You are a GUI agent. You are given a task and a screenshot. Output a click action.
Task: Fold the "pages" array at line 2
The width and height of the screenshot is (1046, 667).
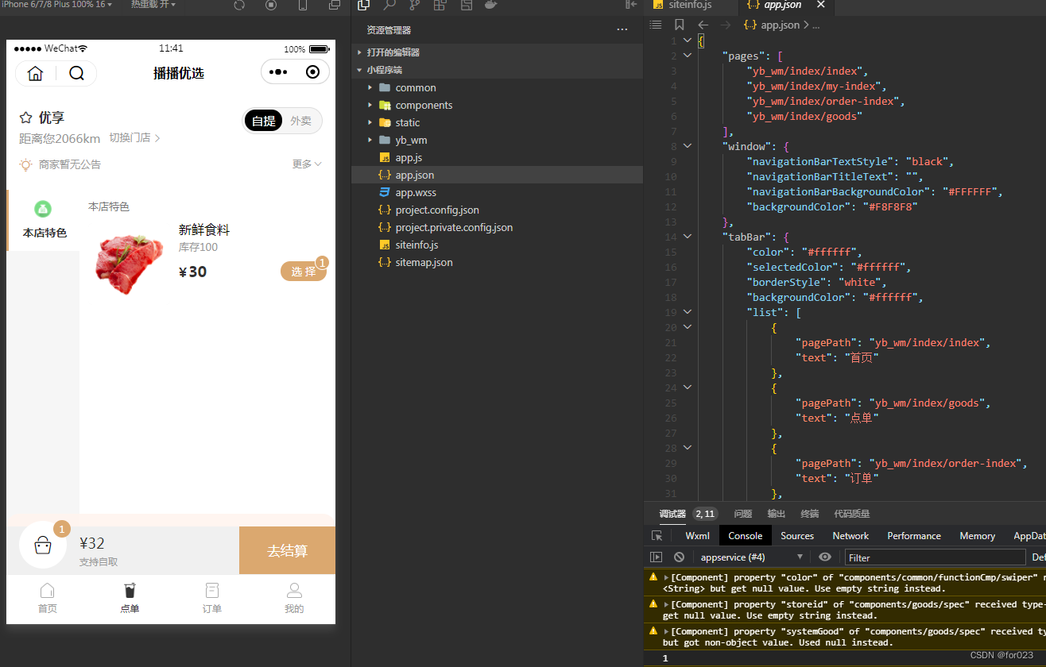pos(688,56)
